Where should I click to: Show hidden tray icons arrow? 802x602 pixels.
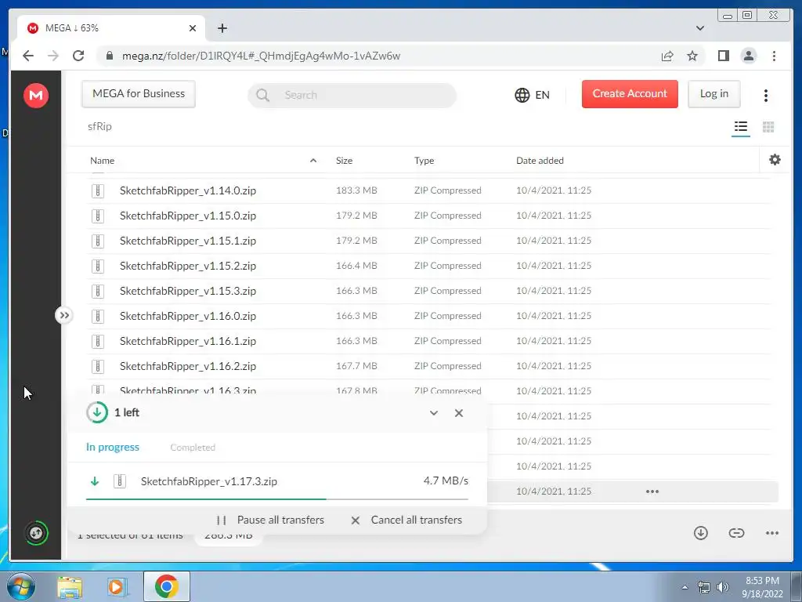(x=685, y=588)
